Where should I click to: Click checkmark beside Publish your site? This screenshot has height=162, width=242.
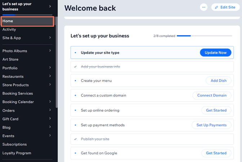coord(75,139)
